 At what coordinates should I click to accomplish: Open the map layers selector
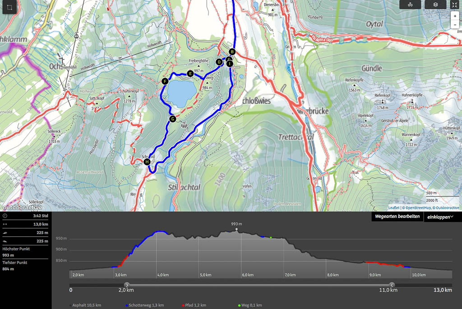[435, 5]
